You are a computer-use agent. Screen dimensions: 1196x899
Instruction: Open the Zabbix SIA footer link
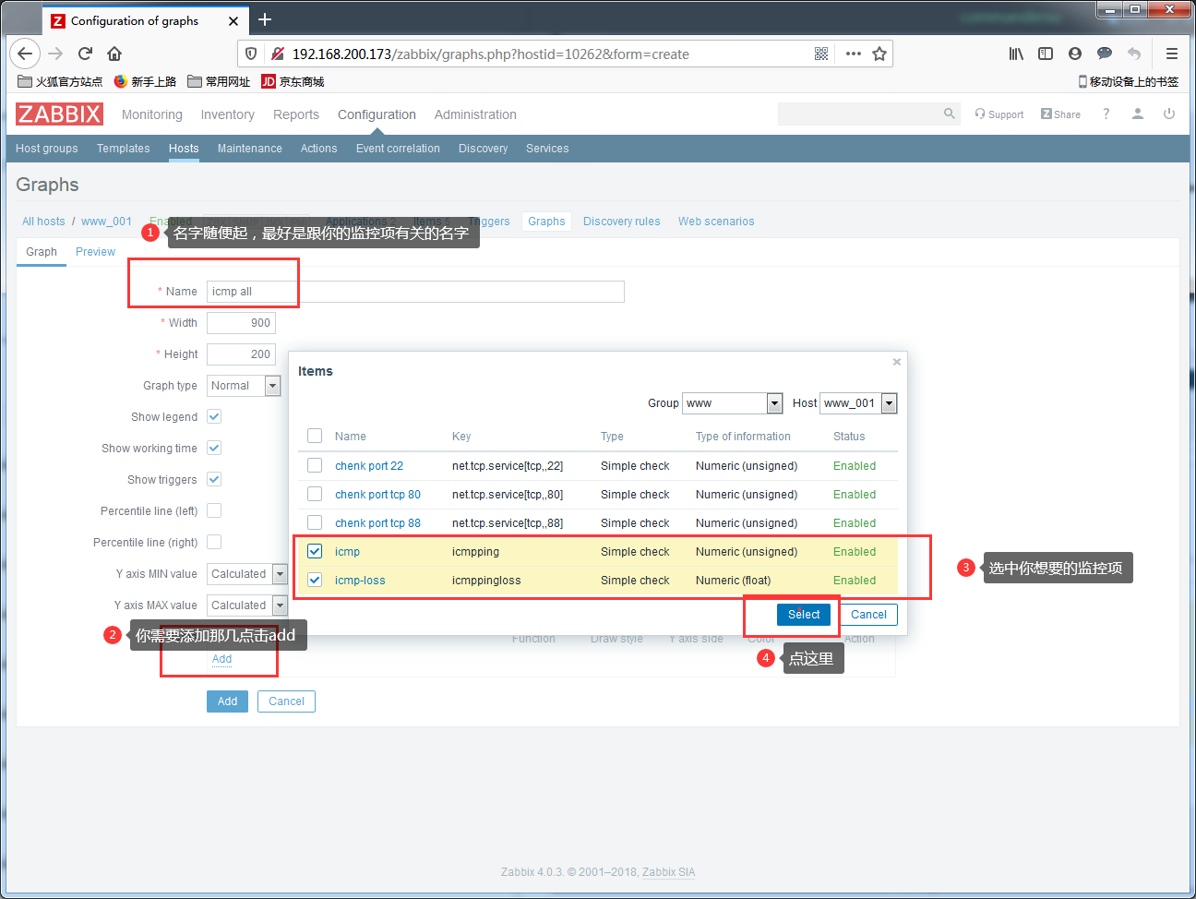669,872
